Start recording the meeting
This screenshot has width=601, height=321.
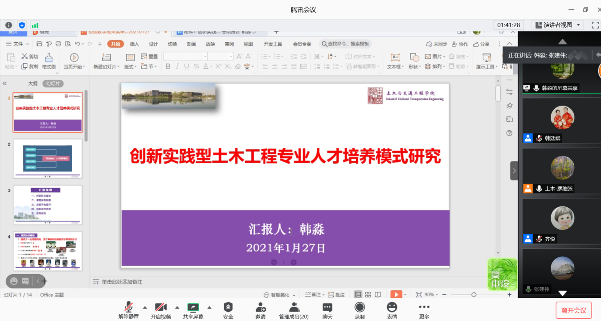pos(360,307)
